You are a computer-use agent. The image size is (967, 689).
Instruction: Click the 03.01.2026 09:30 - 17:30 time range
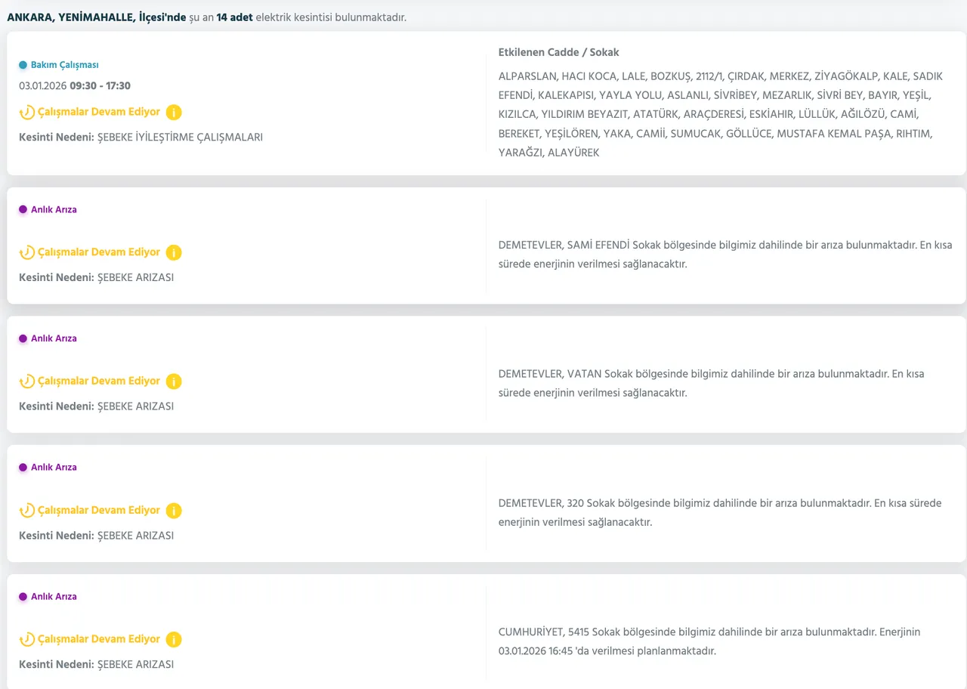click(75, 86)
